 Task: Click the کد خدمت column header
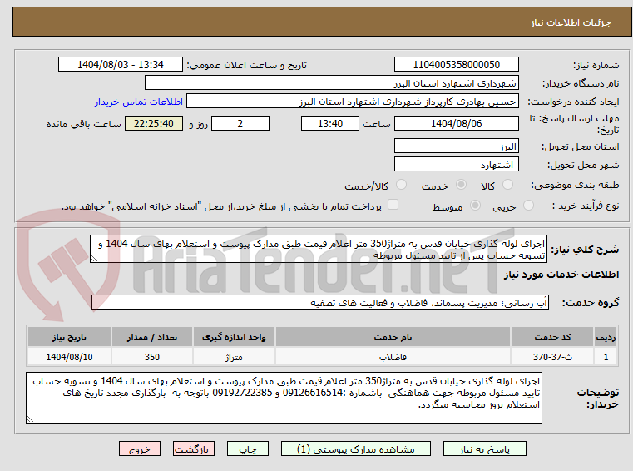pyautogui.click(x=551, y=337)
